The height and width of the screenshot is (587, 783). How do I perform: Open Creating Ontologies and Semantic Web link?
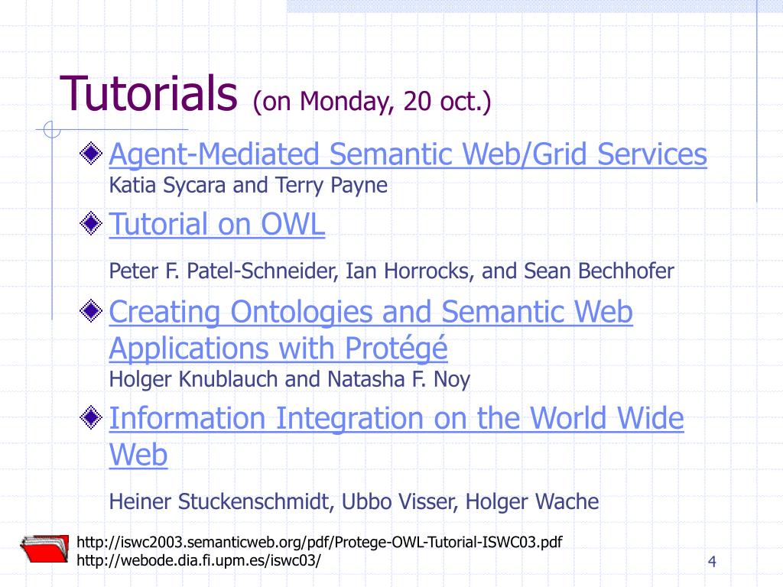(x=371, y=329)
